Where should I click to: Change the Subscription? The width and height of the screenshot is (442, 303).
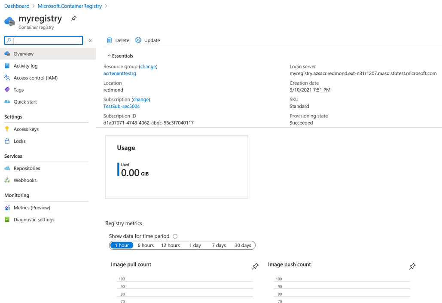point(141,99)
